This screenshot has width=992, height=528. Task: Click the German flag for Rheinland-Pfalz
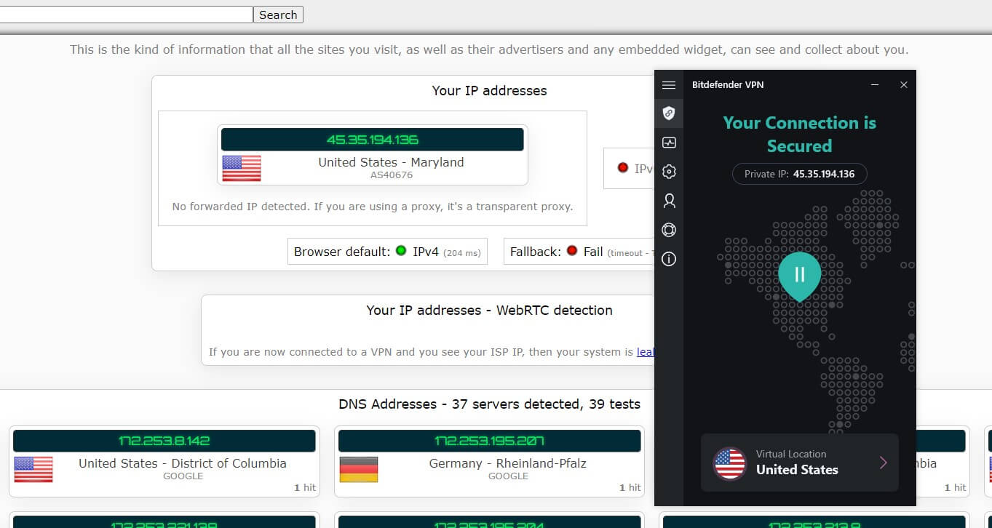tap(359, 469)
